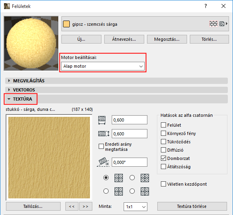Image resolution: width=233 pixels, height=215 pixels.
Task: Open the help question mark button
Action: [x=206, y=6]
